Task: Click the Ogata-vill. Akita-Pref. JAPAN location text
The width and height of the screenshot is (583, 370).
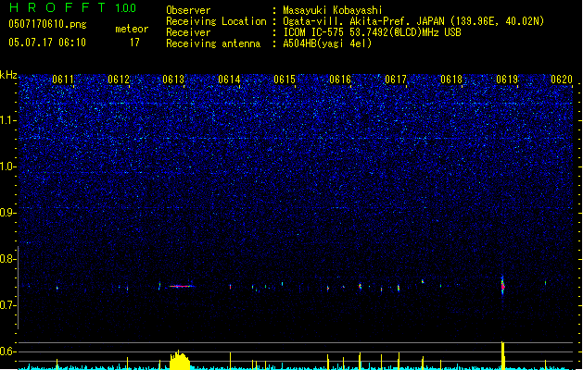Action: (413, 21)
